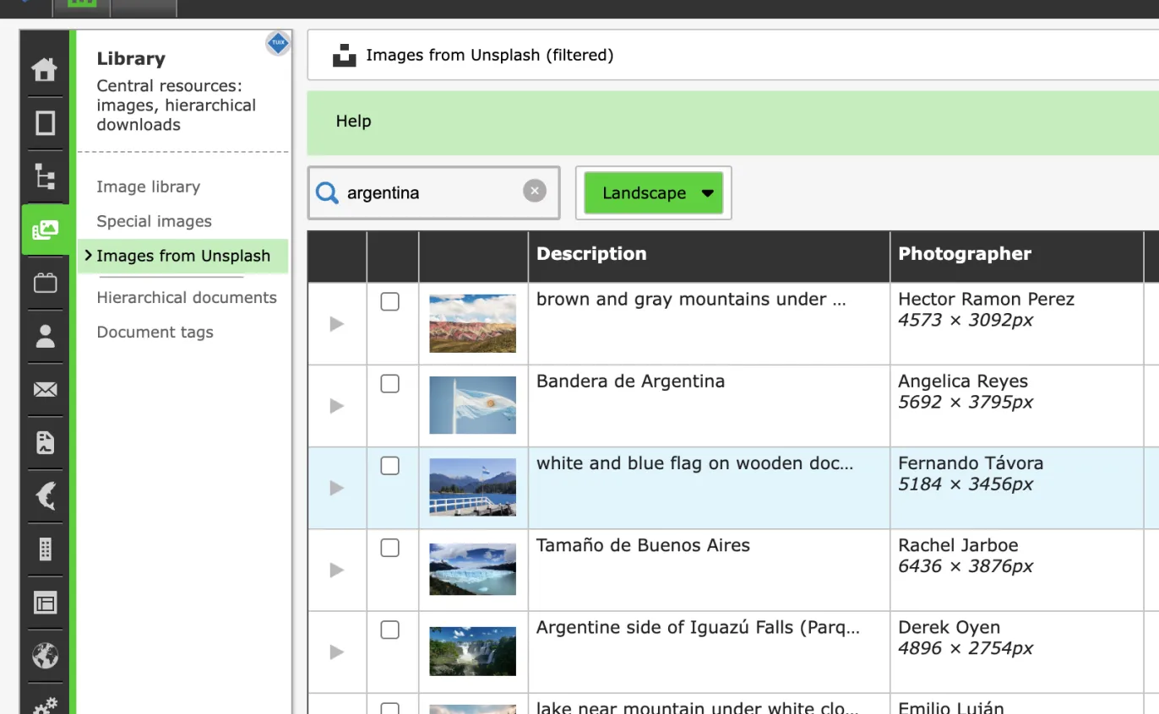Open the building icon in sidebar

[x=45, y=549]
